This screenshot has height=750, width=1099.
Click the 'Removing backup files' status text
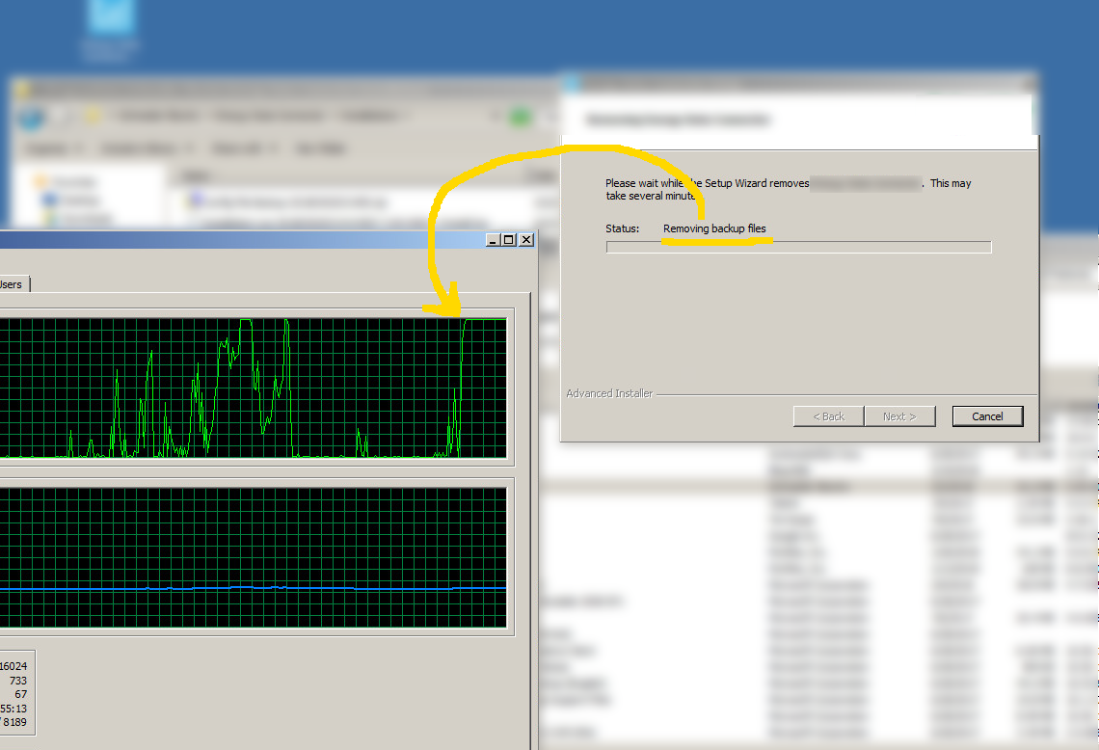point(714,228)
